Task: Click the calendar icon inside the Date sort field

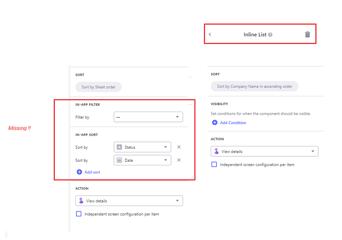Action: (120, 160)
